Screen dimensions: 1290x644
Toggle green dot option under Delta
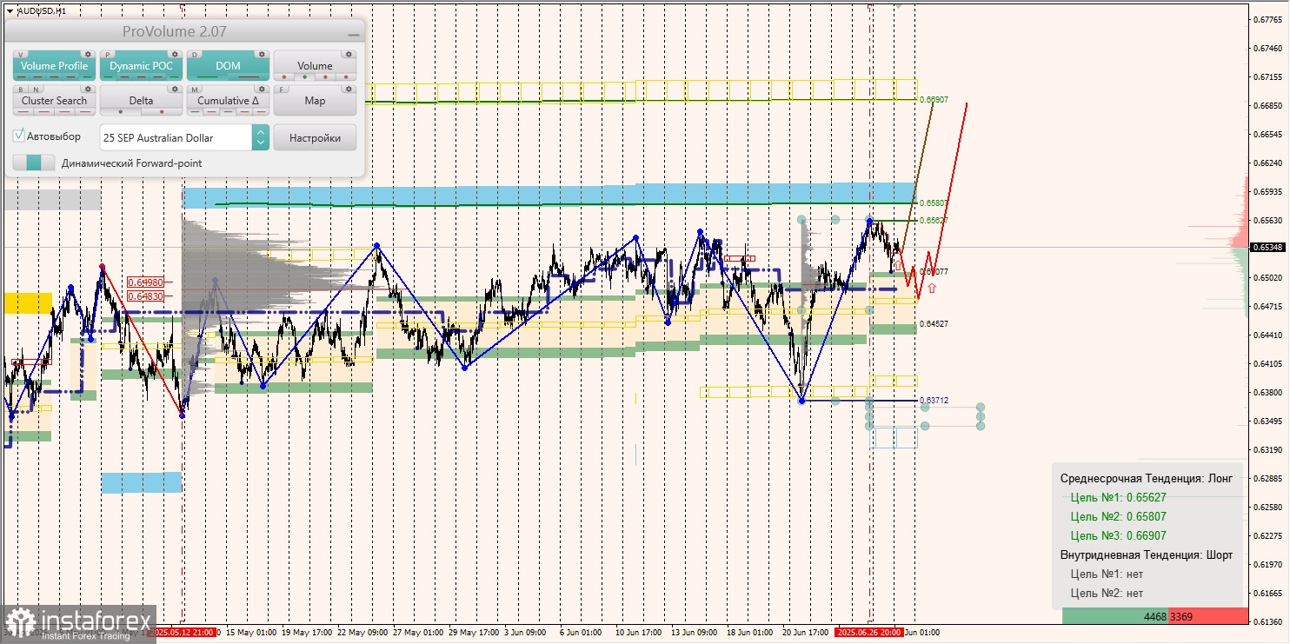tap(119, 112)
